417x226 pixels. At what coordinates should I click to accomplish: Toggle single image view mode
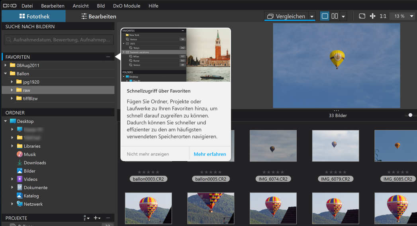click(x=325, y=16)
